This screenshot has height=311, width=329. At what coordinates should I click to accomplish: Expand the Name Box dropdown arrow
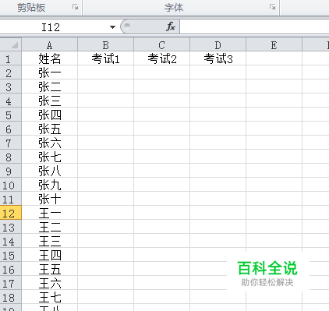(112, 27)
